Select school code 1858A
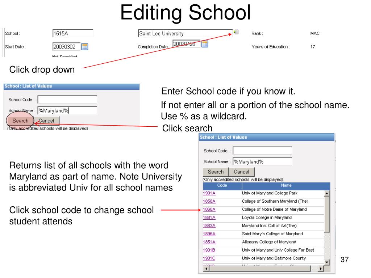This screenshot has width=371, height=278. click(x=209, y=201)
